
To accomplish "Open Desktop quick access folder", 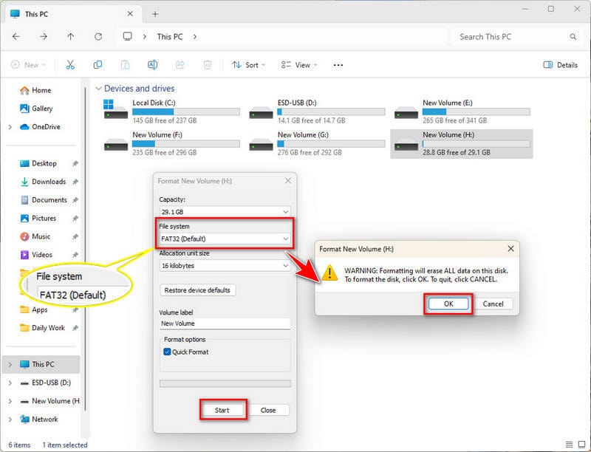I will pos(38,163).
